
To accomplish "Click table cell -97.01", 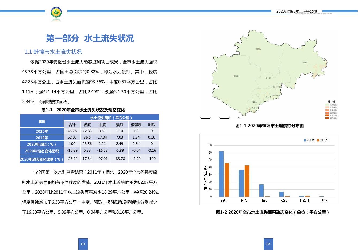I will [x=102, y=159].
